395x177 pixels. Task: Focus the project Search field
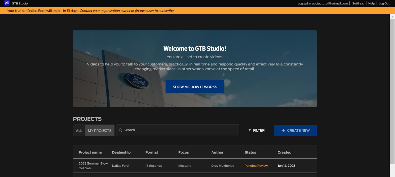coord(178,130)
